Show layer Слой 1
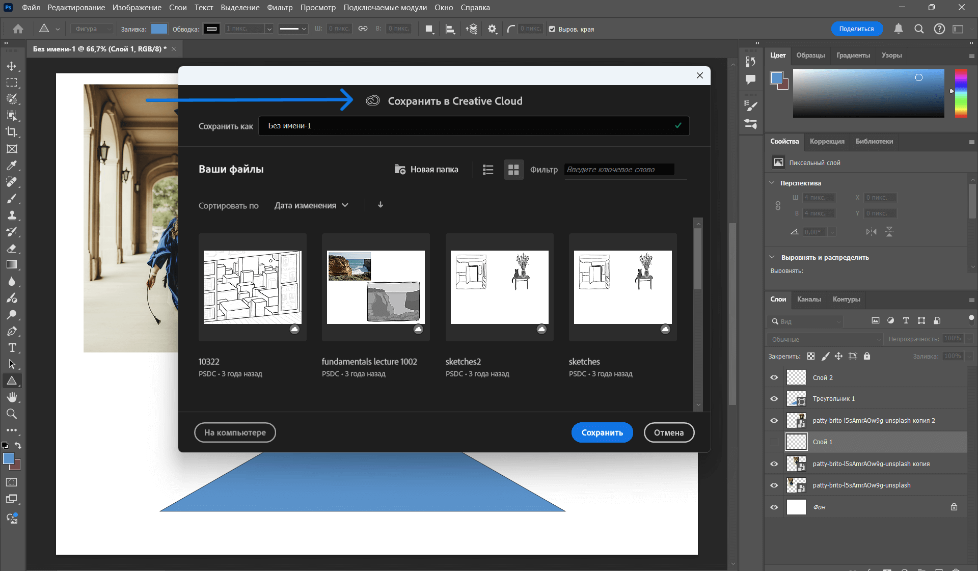978x571 pixels. pyautogui.click(x=774, y=442)
